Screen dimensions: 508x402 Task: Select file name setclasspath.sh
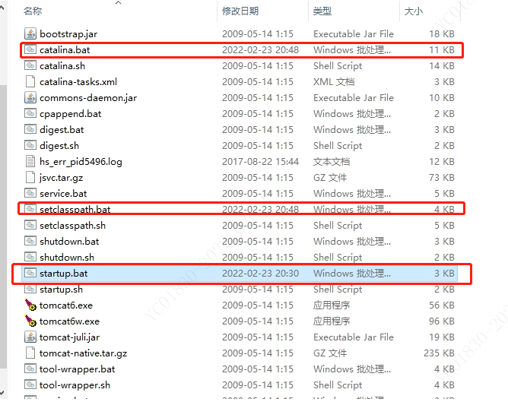pos(72,225)
